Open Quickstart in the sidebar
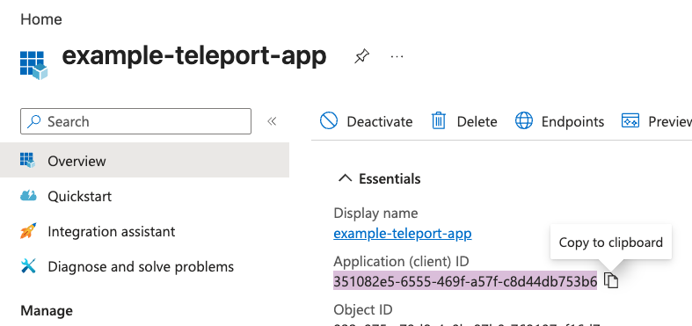This screenshot has width=692, height=326. coord(79,196)
